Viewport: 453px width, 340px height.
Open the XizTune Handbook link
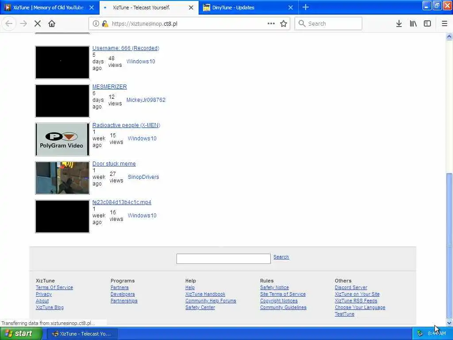pyautogui.click(x=205, y=294)
